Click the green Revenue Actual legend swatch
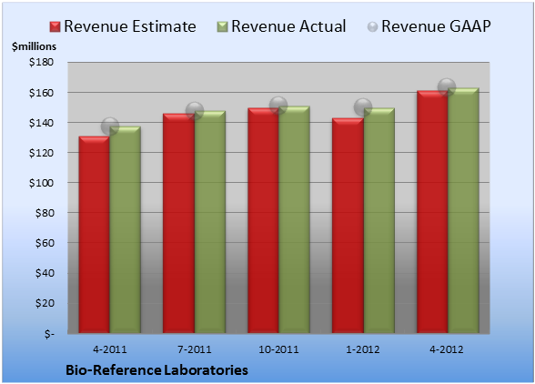This screenshot has width=535, height=384. click(x=222, y=27)
